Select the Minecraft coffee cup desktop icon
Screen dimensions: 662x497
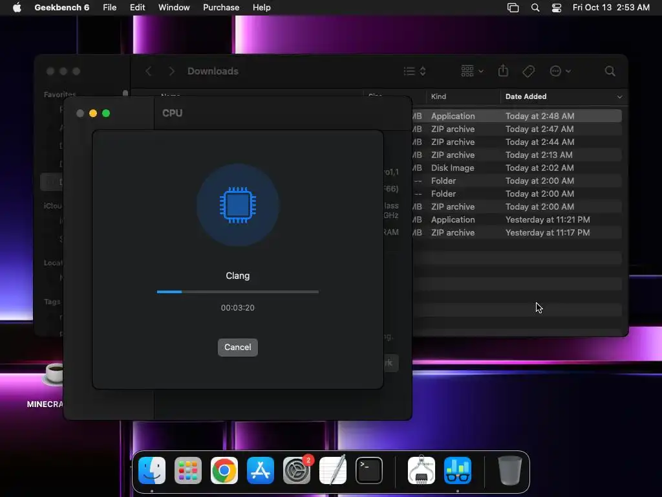pyautogui.click(x=54, y=373)
